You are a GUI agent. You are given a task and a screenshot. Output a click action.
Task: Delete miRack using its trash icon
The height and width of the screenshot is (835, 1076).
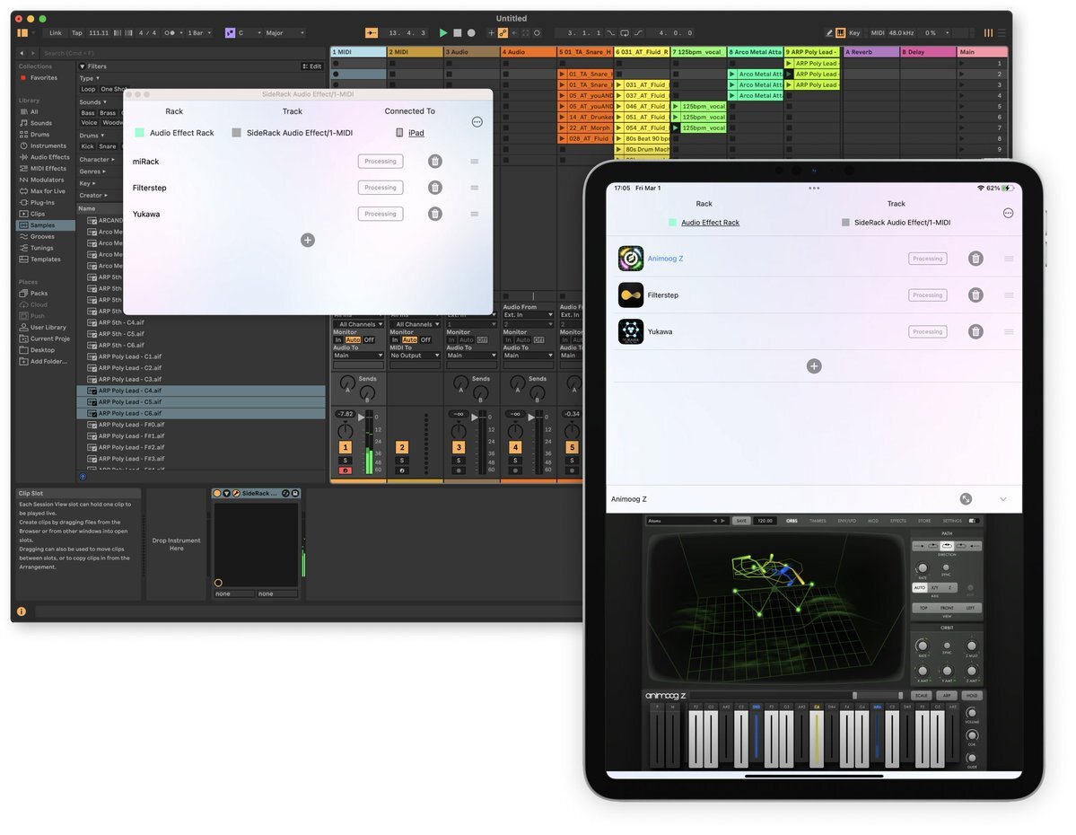[435, 162]
